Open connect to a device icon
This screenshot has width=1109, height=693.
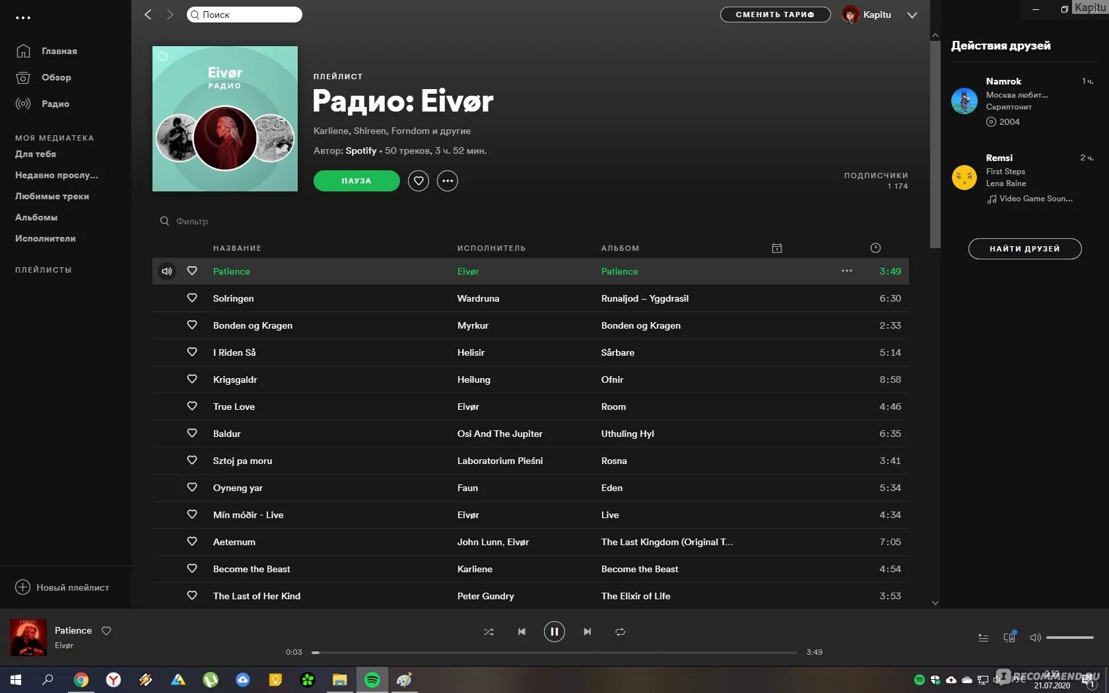pos(1009,638)
